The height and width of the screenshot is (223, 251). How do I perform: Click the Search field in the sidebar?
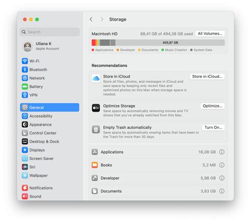pyautogui.click(x=50, y=32)
